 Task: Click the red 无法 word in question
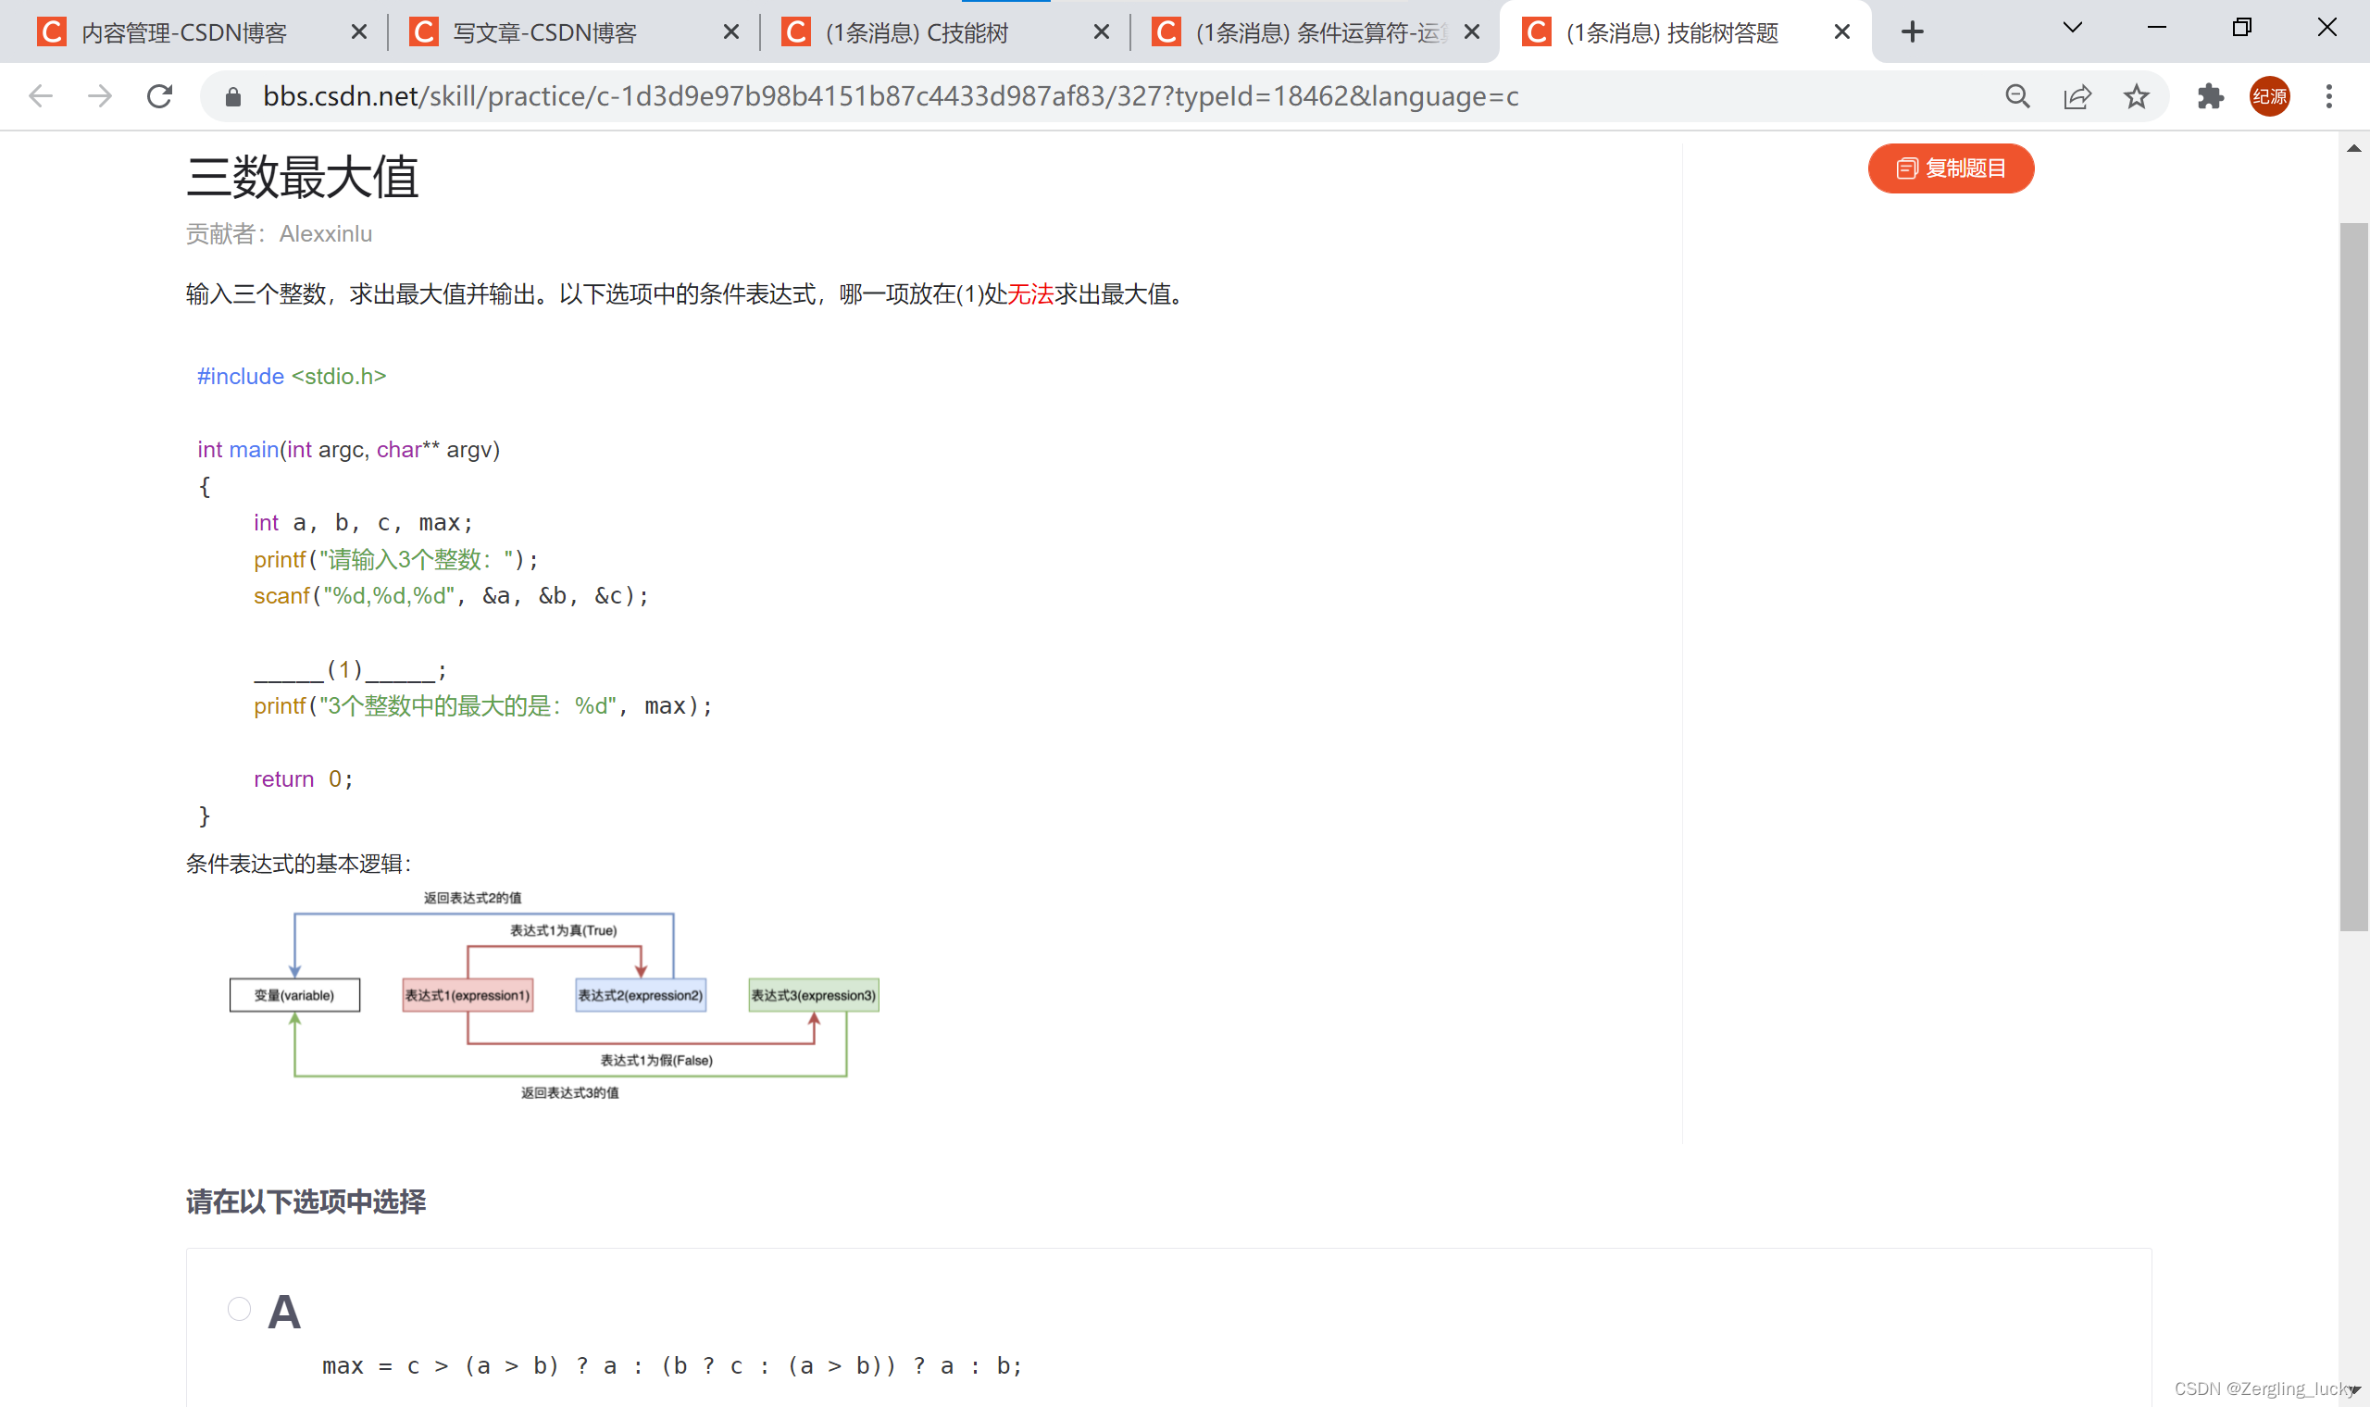point(1030,295)
